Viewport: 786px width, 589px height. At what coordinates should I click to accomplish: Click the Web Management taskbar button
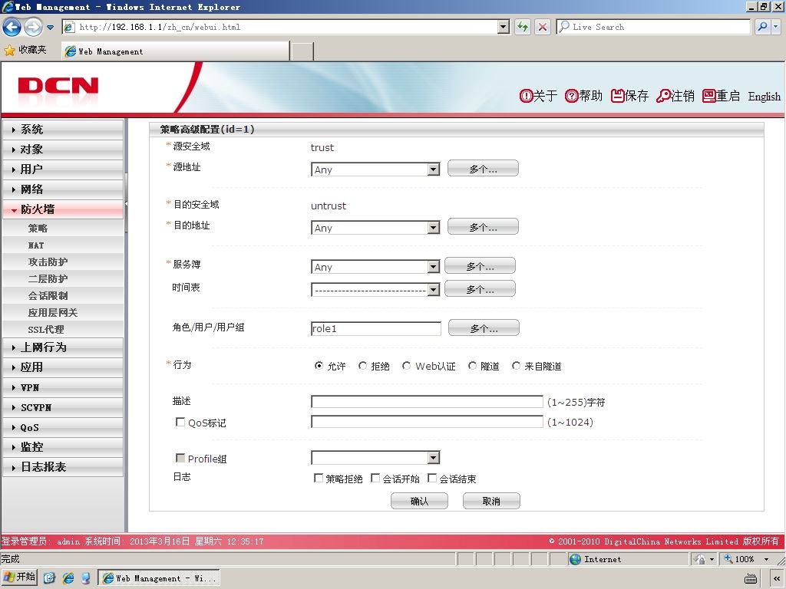click(159, 578)
